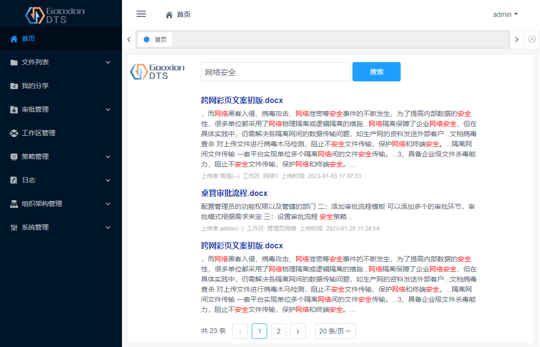540x347 pixels.
Task: Click the 我的分享 share icon in sidebar
Action: (x=14, y=86)
